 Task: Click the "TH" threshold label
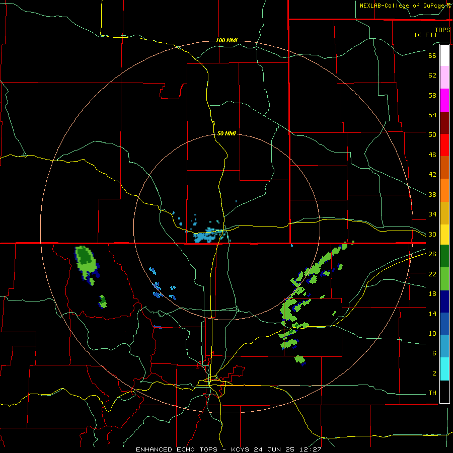coord(432,393)
